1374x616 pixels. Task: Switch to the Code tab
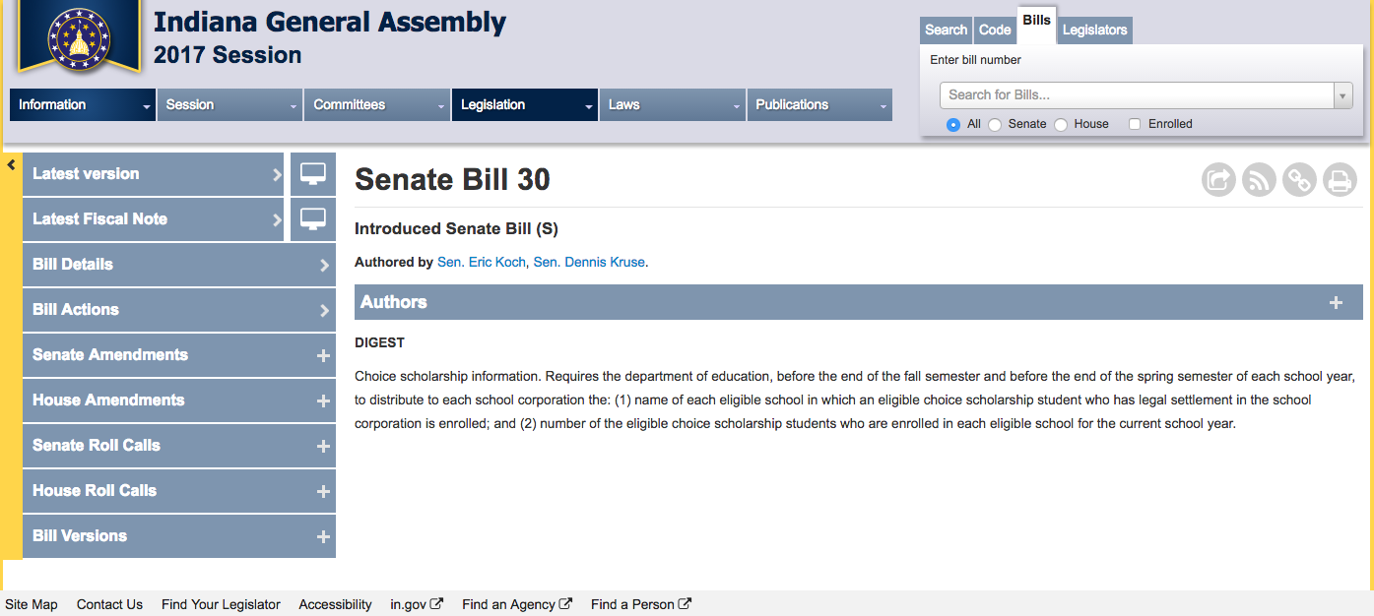click(995, 31)
